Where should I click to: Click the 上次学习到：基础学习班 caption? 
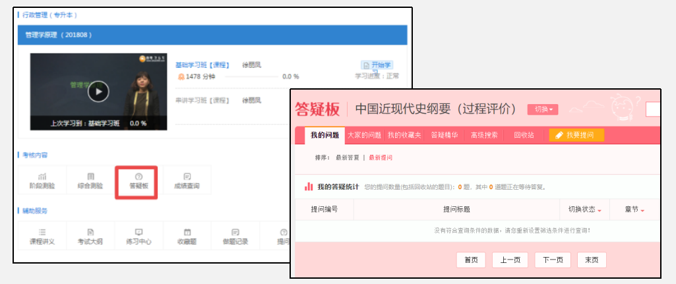84,123
